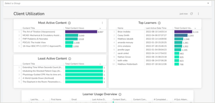Click info icon beside Learner Usage Overview
The image size is (215, 103).
[120, 94]
